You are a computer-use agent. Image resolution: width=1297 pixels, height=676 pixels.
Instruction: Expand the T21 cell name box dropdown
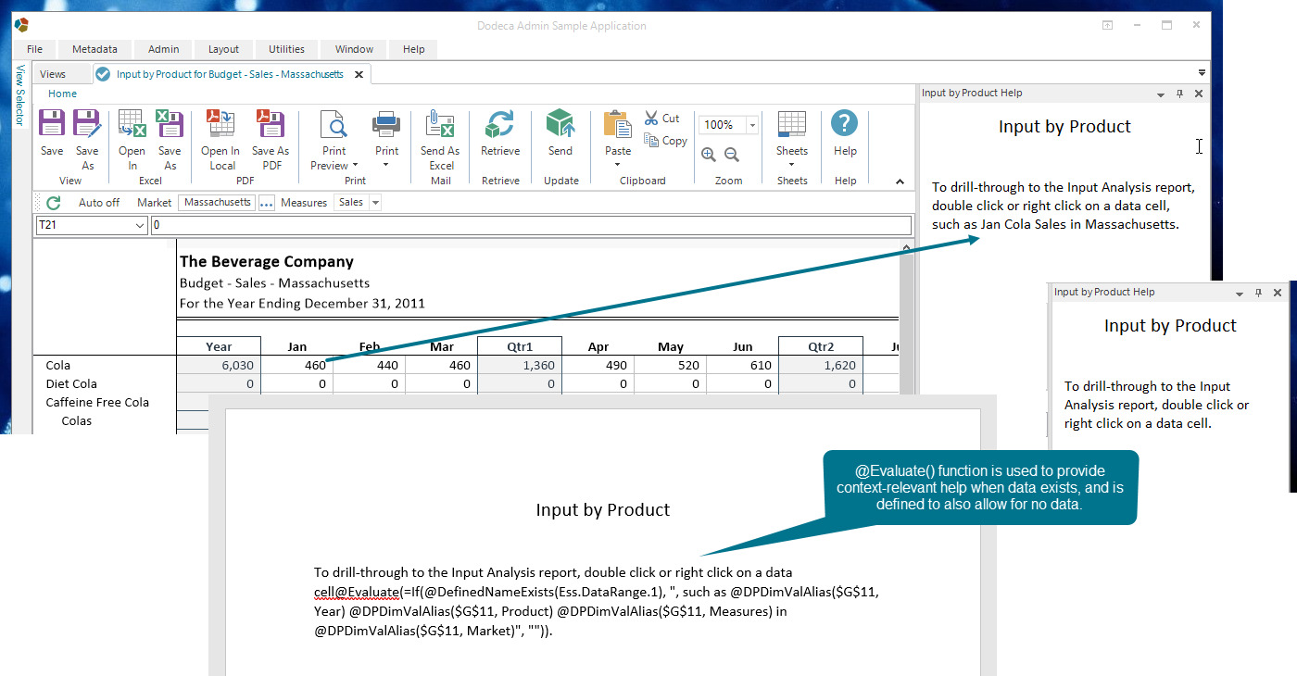click(140, 225)
